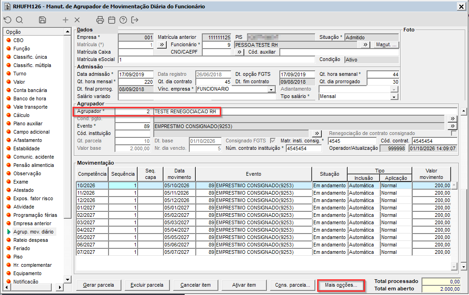Click the Excluir parcela button
Screen dimensions: 469x295
[147, 285]
